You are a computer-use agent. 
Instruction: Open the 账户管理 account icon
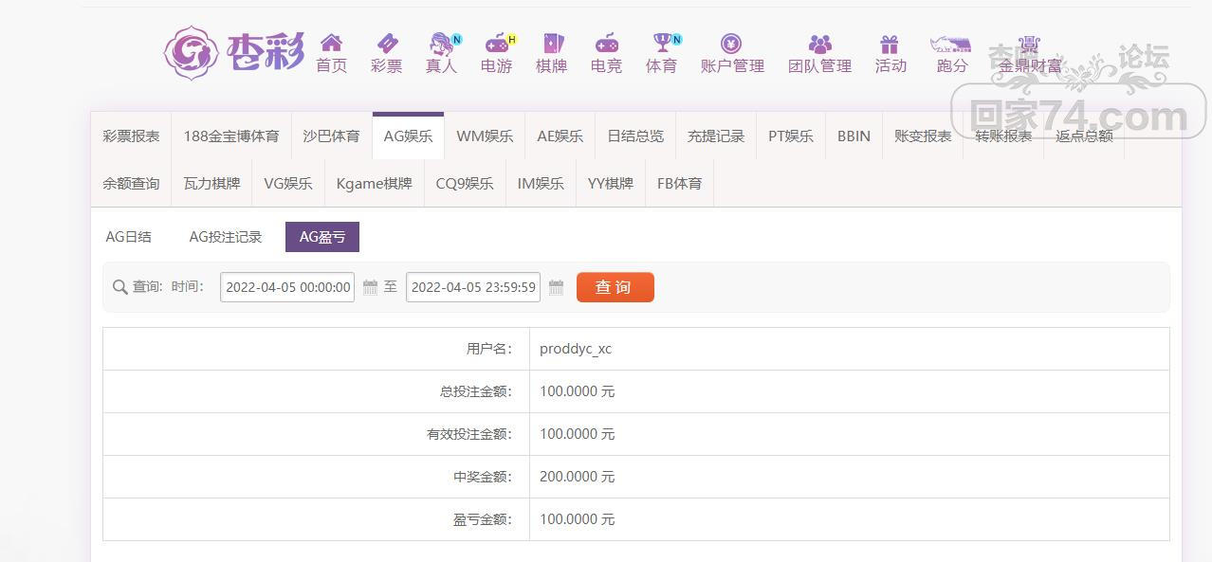(731, 44)
